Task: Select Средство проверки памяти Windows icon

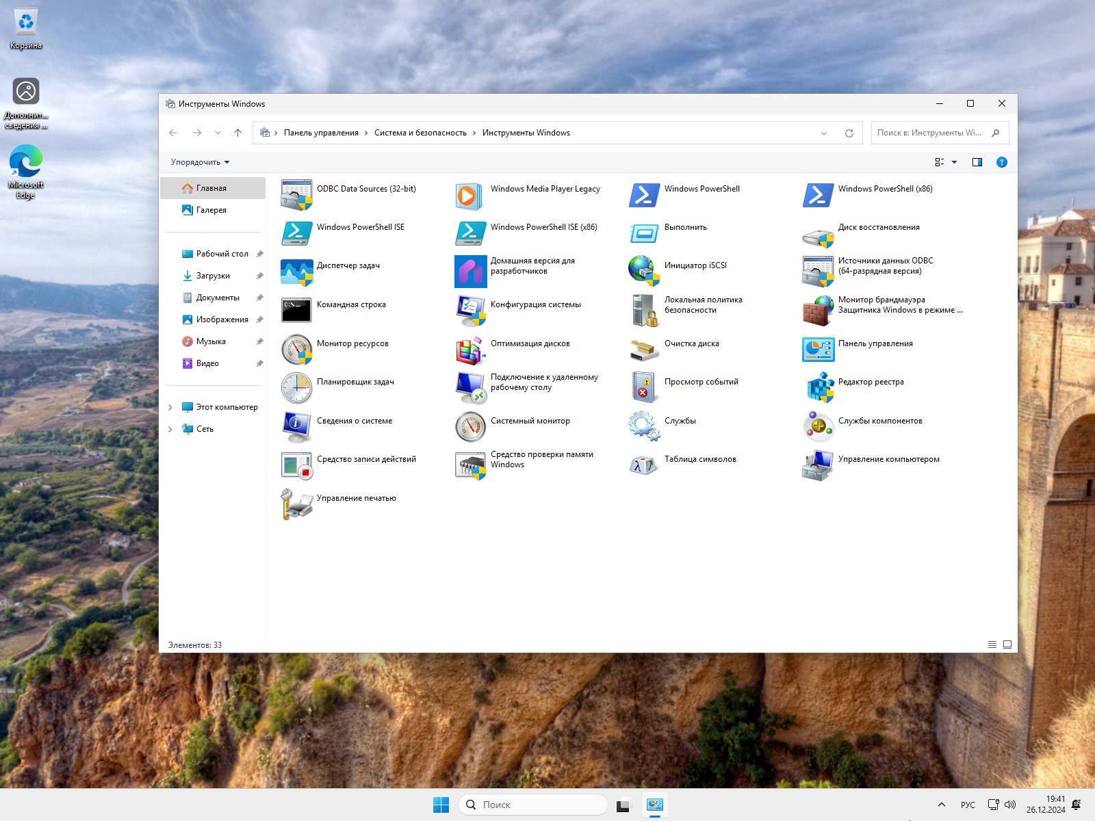Action: [470, 465]
